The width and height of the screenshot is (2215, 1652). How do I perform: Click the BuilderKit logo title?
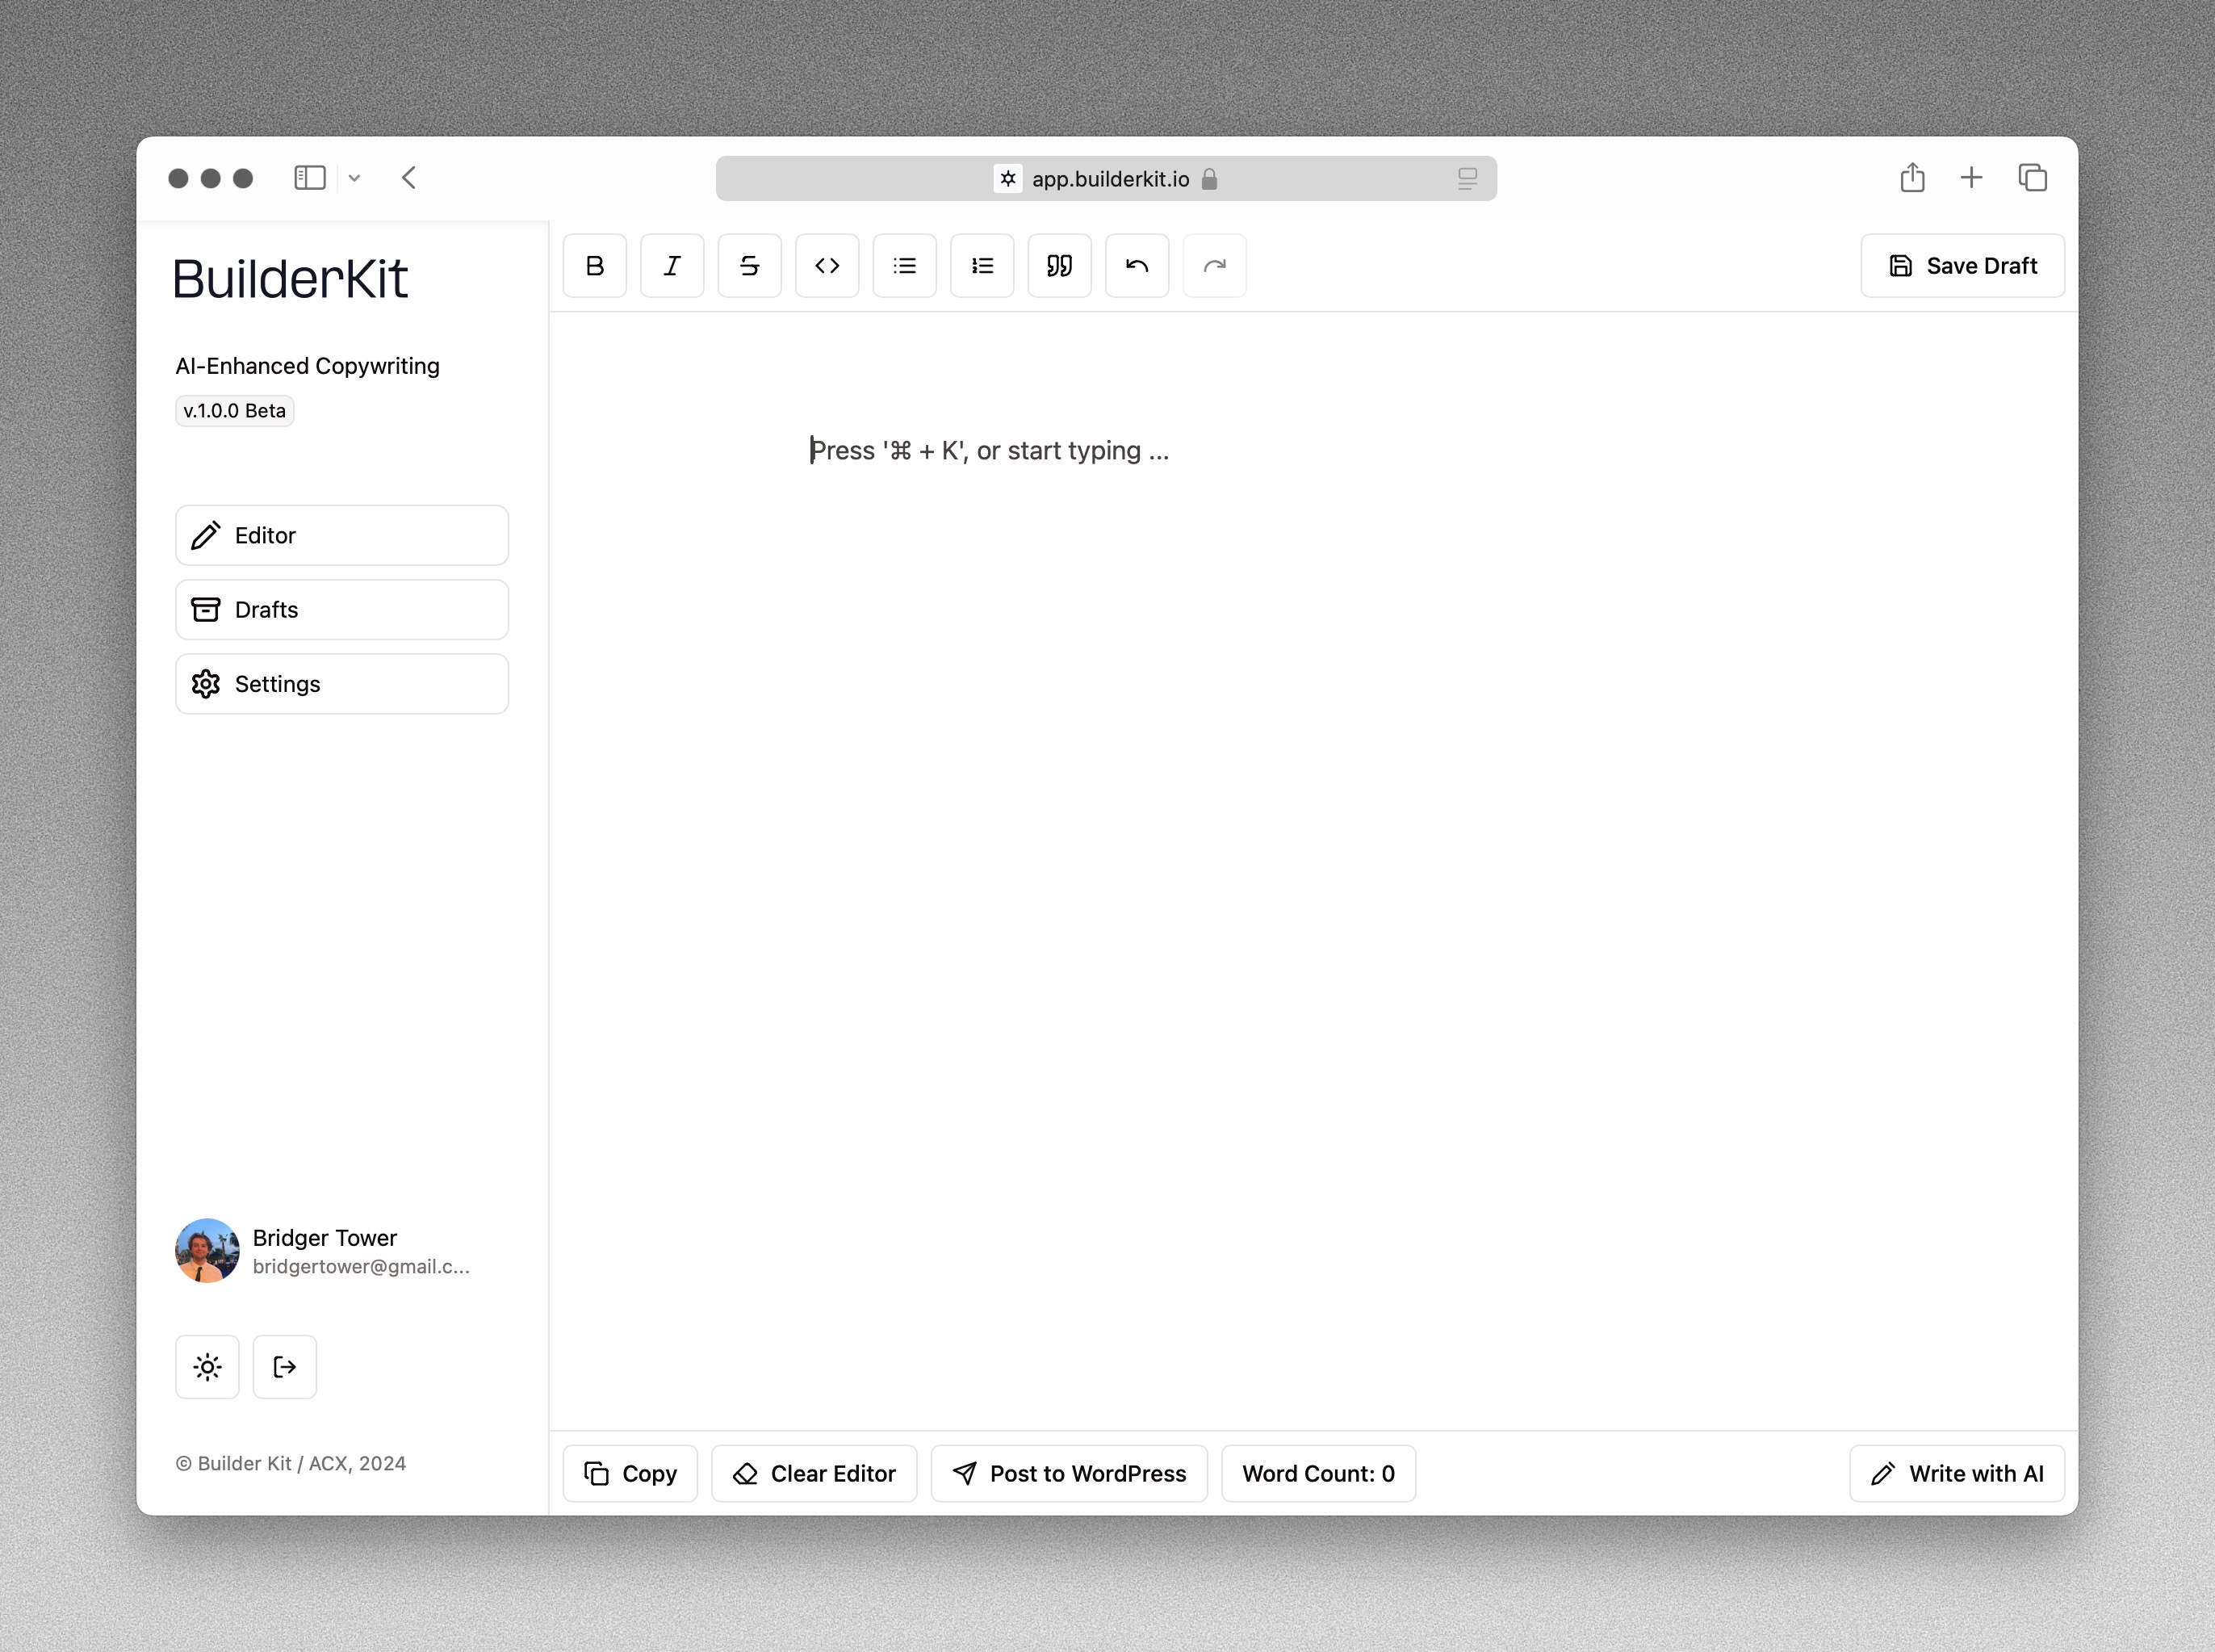point(290,278)
